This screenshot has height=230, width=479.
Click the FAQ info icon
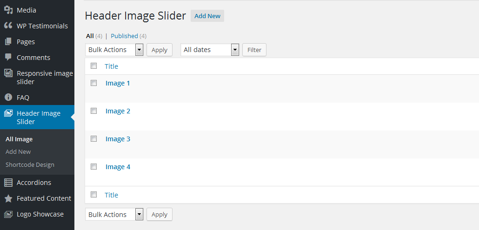pos(8,97)
